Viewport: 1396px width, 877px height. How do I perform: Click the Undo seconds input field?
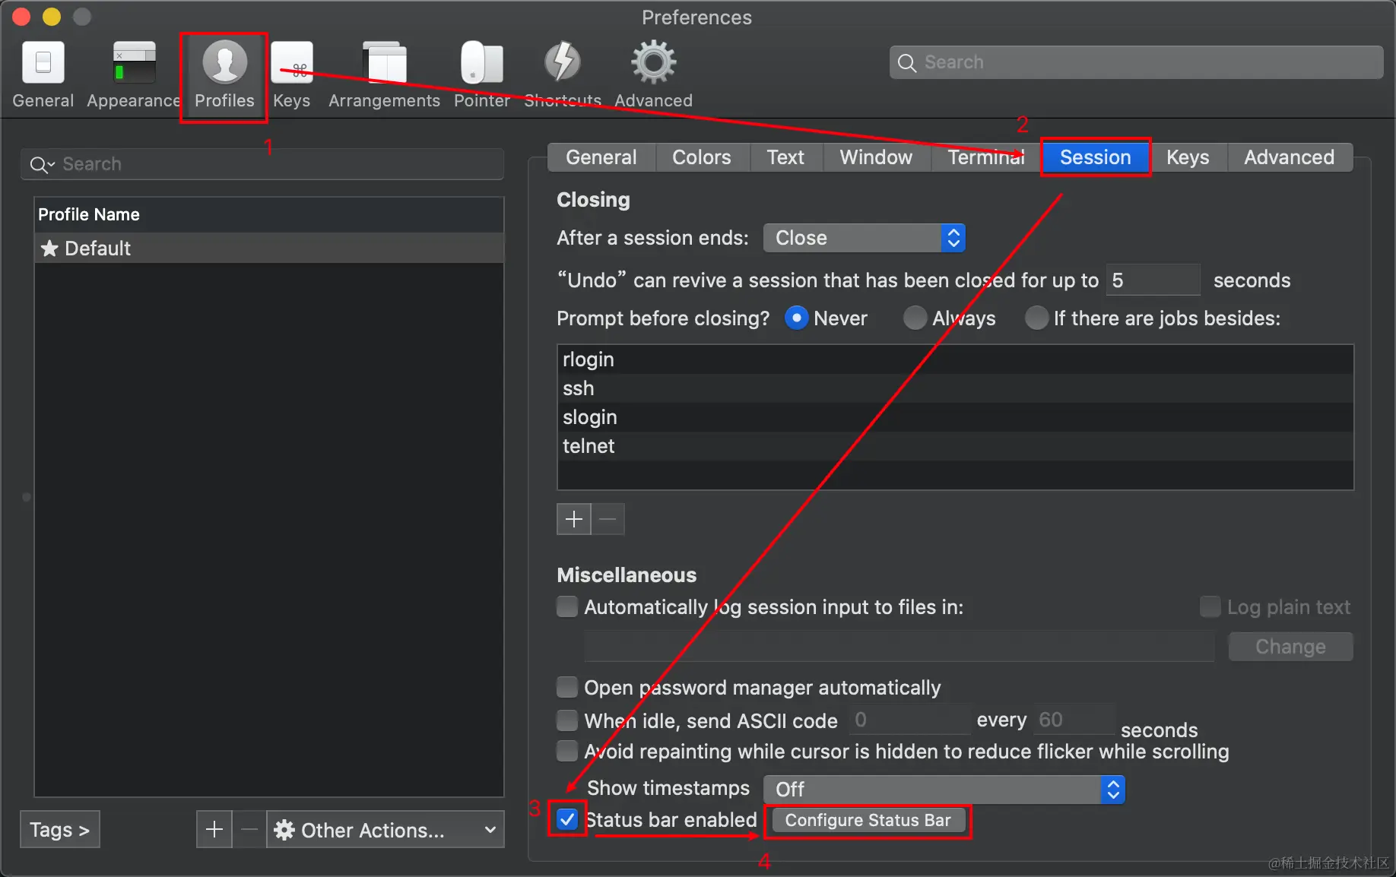click(1153, 280)
